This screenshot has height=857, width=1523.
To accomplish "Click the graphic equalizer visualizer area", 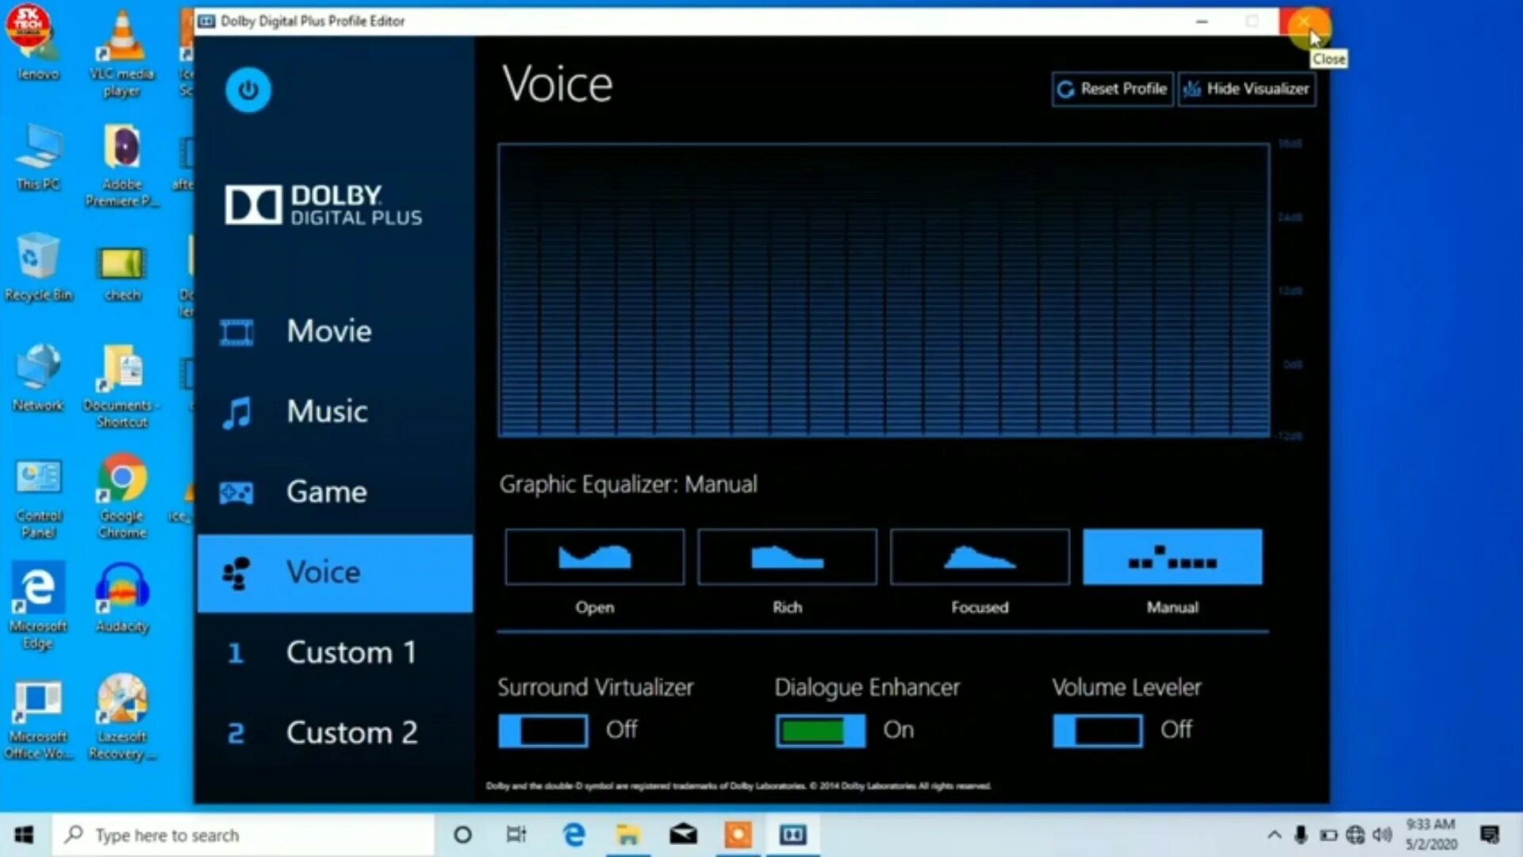I will [x=884, y=290].
